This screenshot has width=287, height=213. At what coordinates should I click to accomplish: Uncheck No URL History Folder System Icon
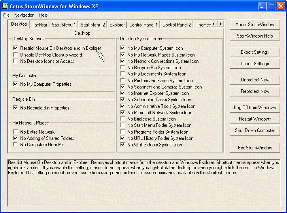[123, 138]
